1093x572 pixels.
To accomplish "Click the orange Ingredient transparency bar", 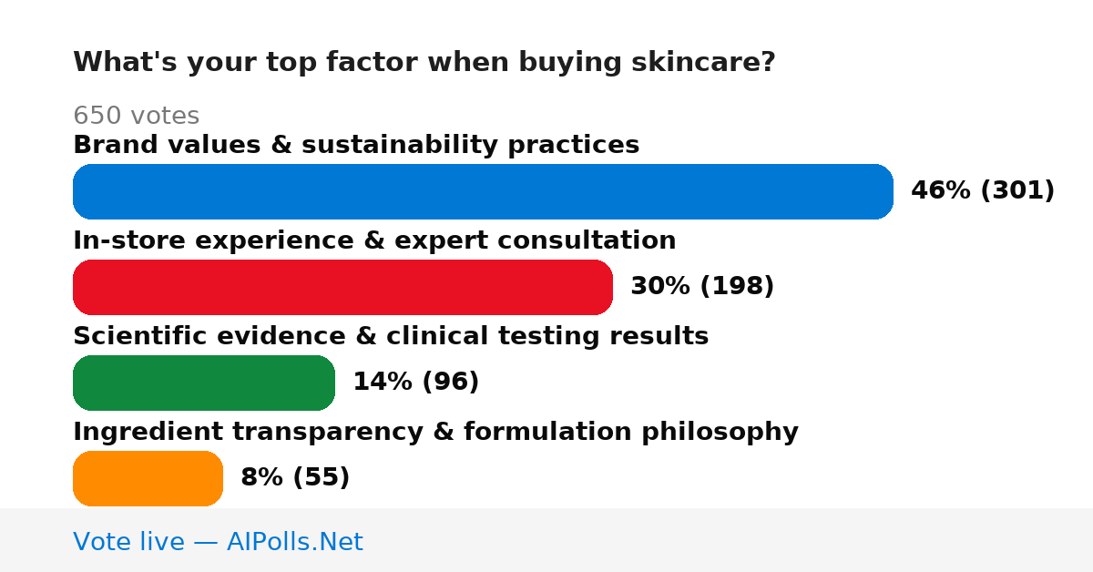I will (148, 478).
